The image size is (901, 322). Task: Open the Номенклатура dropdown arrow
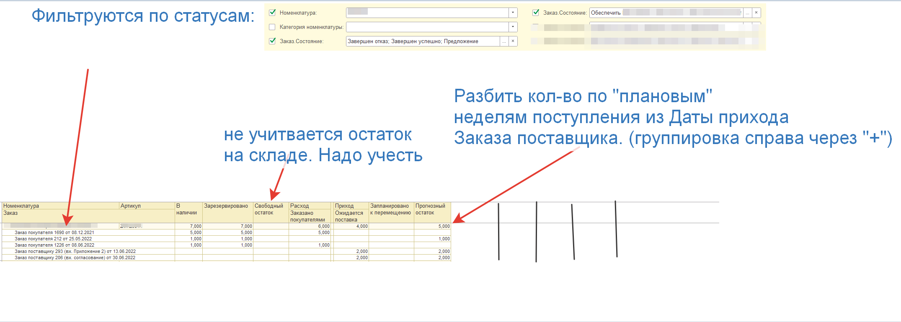coord(513,13)
